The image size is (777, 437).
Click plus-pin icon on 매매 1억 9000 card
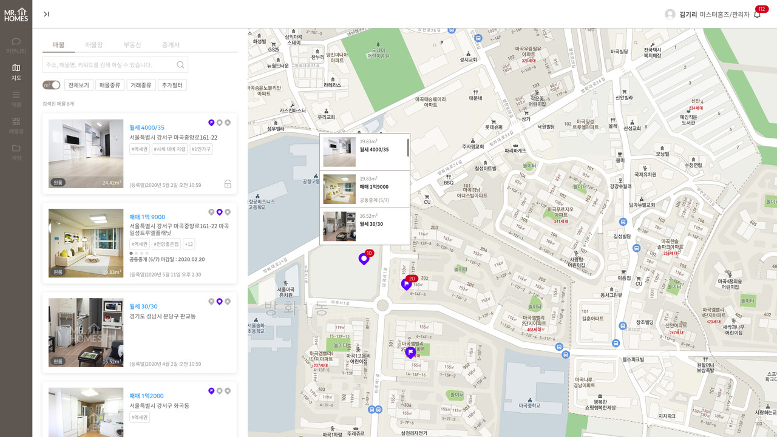click(228, 212)
